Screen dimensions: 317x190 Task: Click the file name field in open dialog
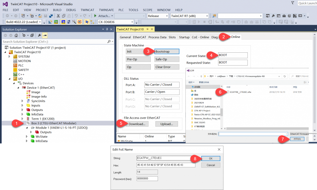(x=253, y=134)
